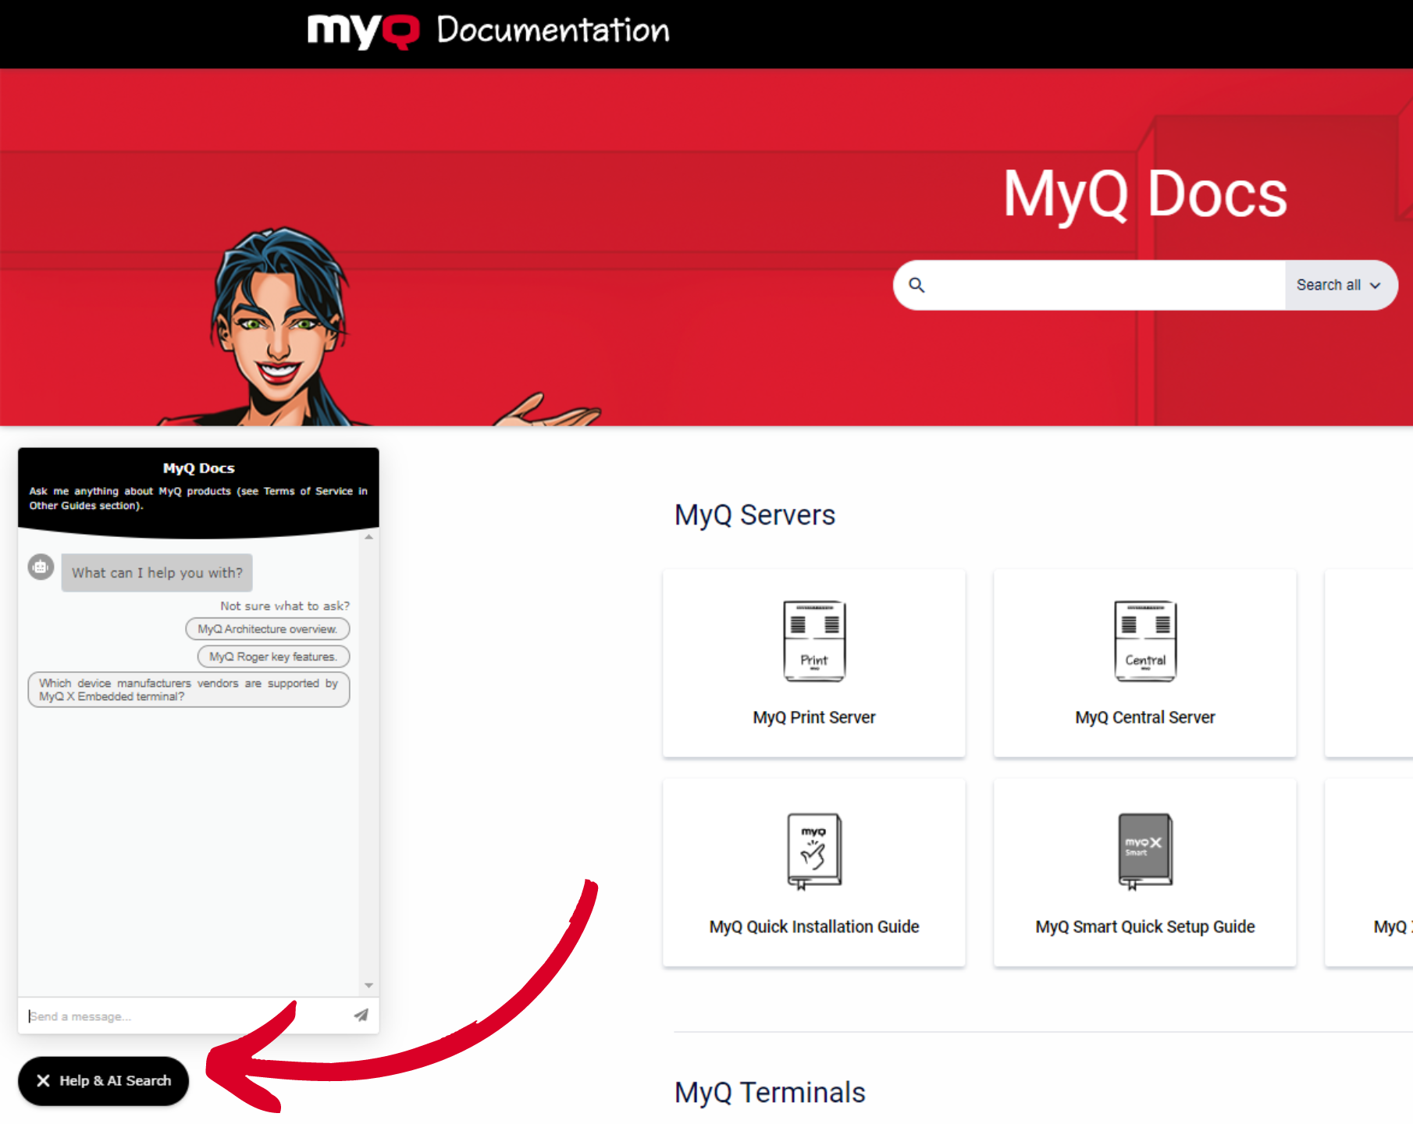Send chat message with paper plane icon
The image size is (1413, 1124).
[x=361, y=1015]
